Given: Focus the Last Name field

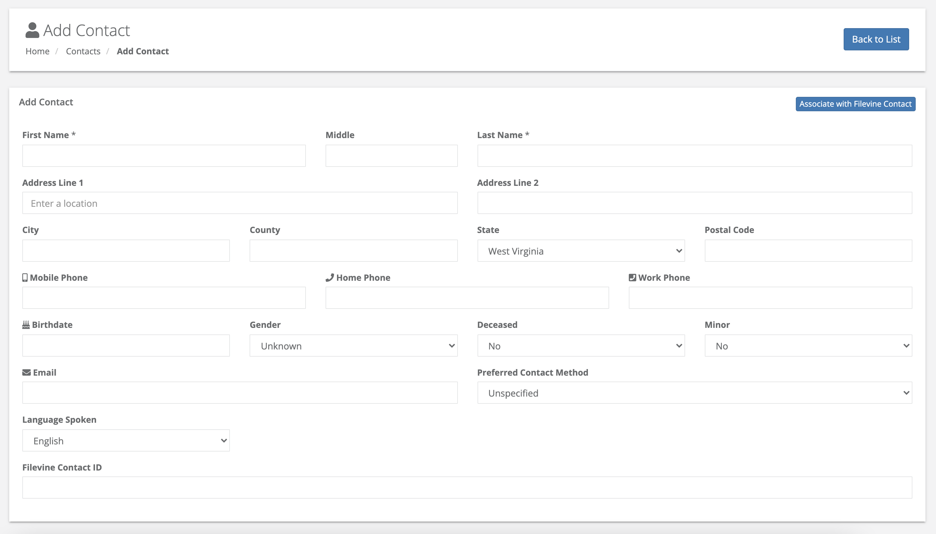Looking at the screenshot, I should coord(695,156).
